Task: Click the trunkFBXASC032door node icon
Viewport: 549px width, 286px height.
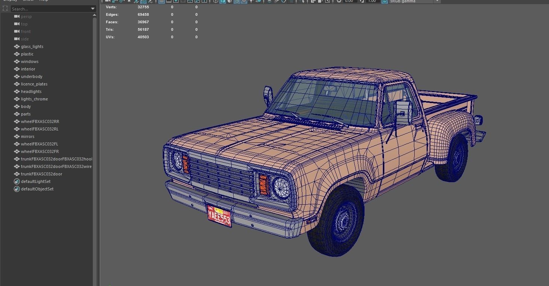Action: coord(16,174)
